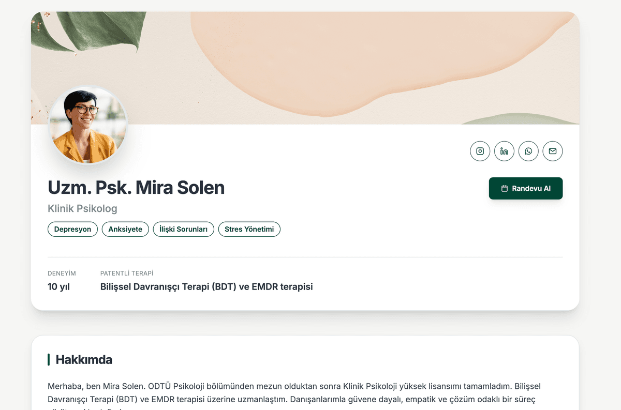621x410 pixels.
Task: Open the Instagram profile icon
Action: click(x=480, y=151)
